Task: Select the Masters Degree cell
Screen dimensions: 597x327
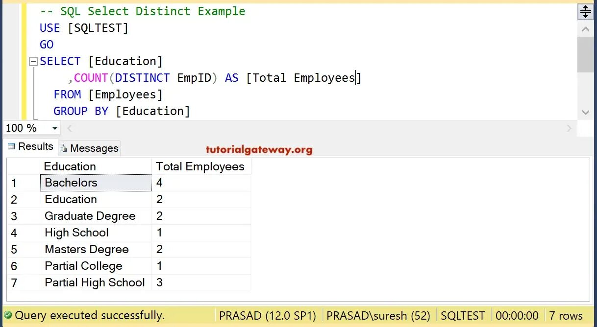Action: (x=96, y=249)
